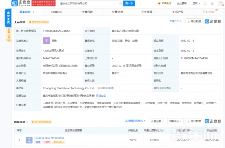This screenshot has width=225, height=148.
Task: Click the user avatar at the header's right edge
Action: 221,4
